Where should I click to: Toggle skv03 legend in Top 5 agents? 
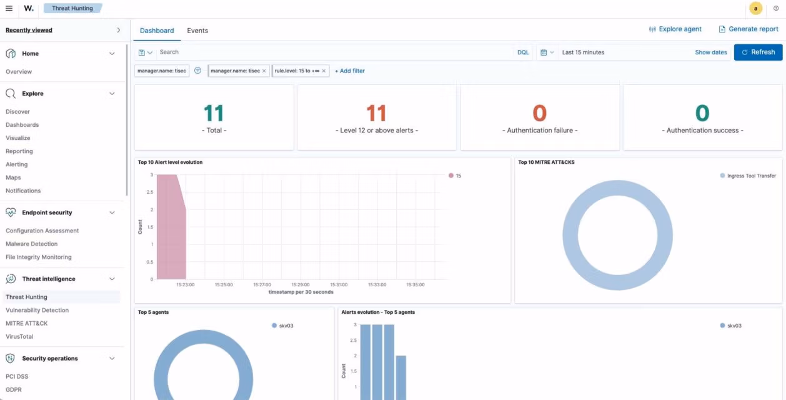point(283,326)
